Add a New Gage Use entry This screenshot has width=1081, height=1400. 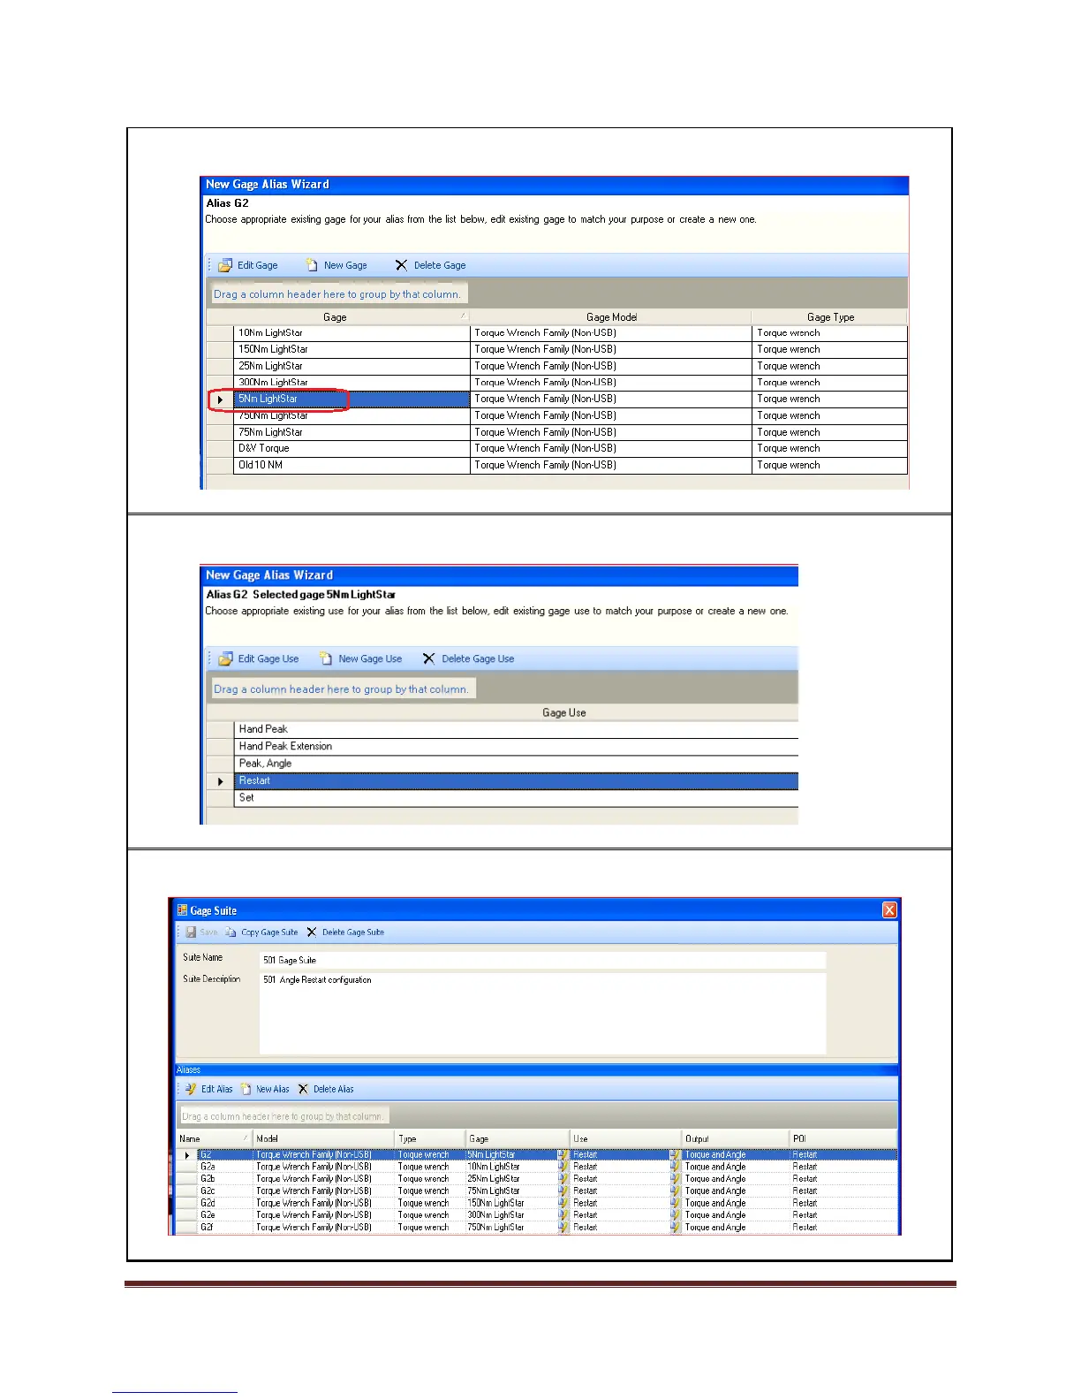pos(360,658)
